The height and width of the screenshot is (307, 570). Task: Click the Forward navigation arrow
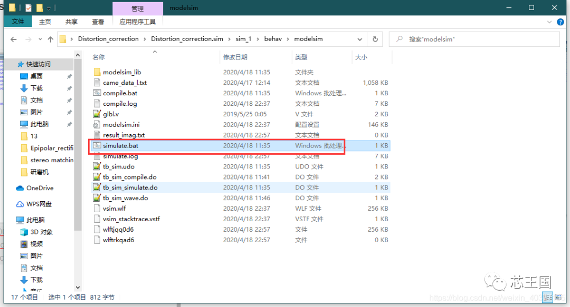[x=28, y=39]
